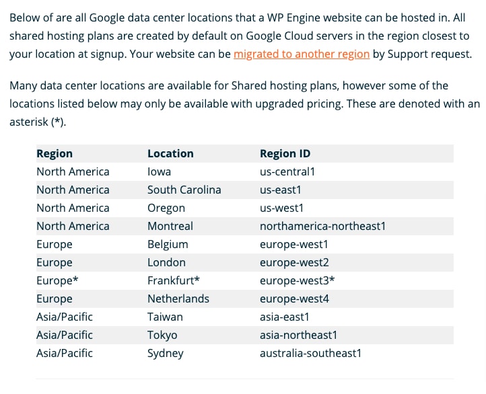Click the Region ID column header

pos(285,153)
